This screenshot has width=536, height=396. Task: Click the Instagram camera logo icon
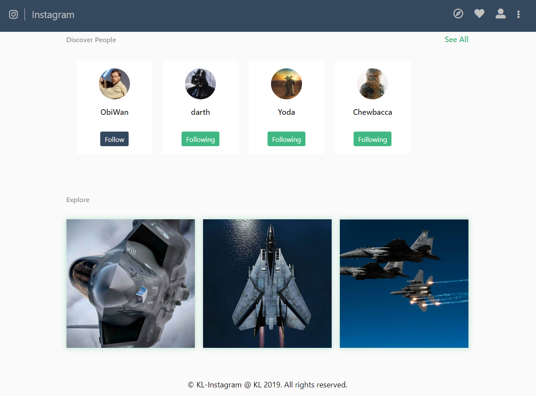click(x=13, y=14)
